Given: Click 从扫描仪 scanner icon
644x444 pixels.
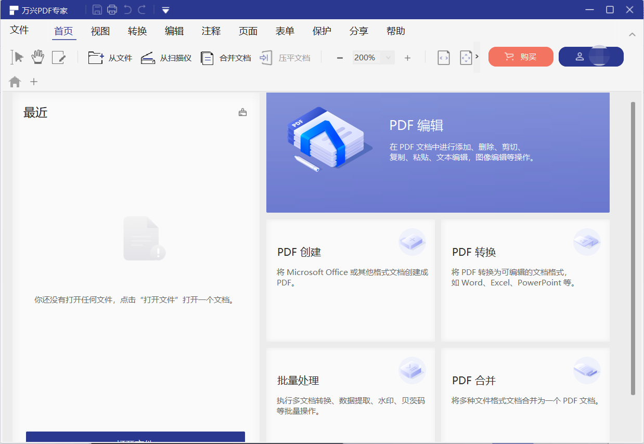Looking at the screenshot, I should point(166,58).
